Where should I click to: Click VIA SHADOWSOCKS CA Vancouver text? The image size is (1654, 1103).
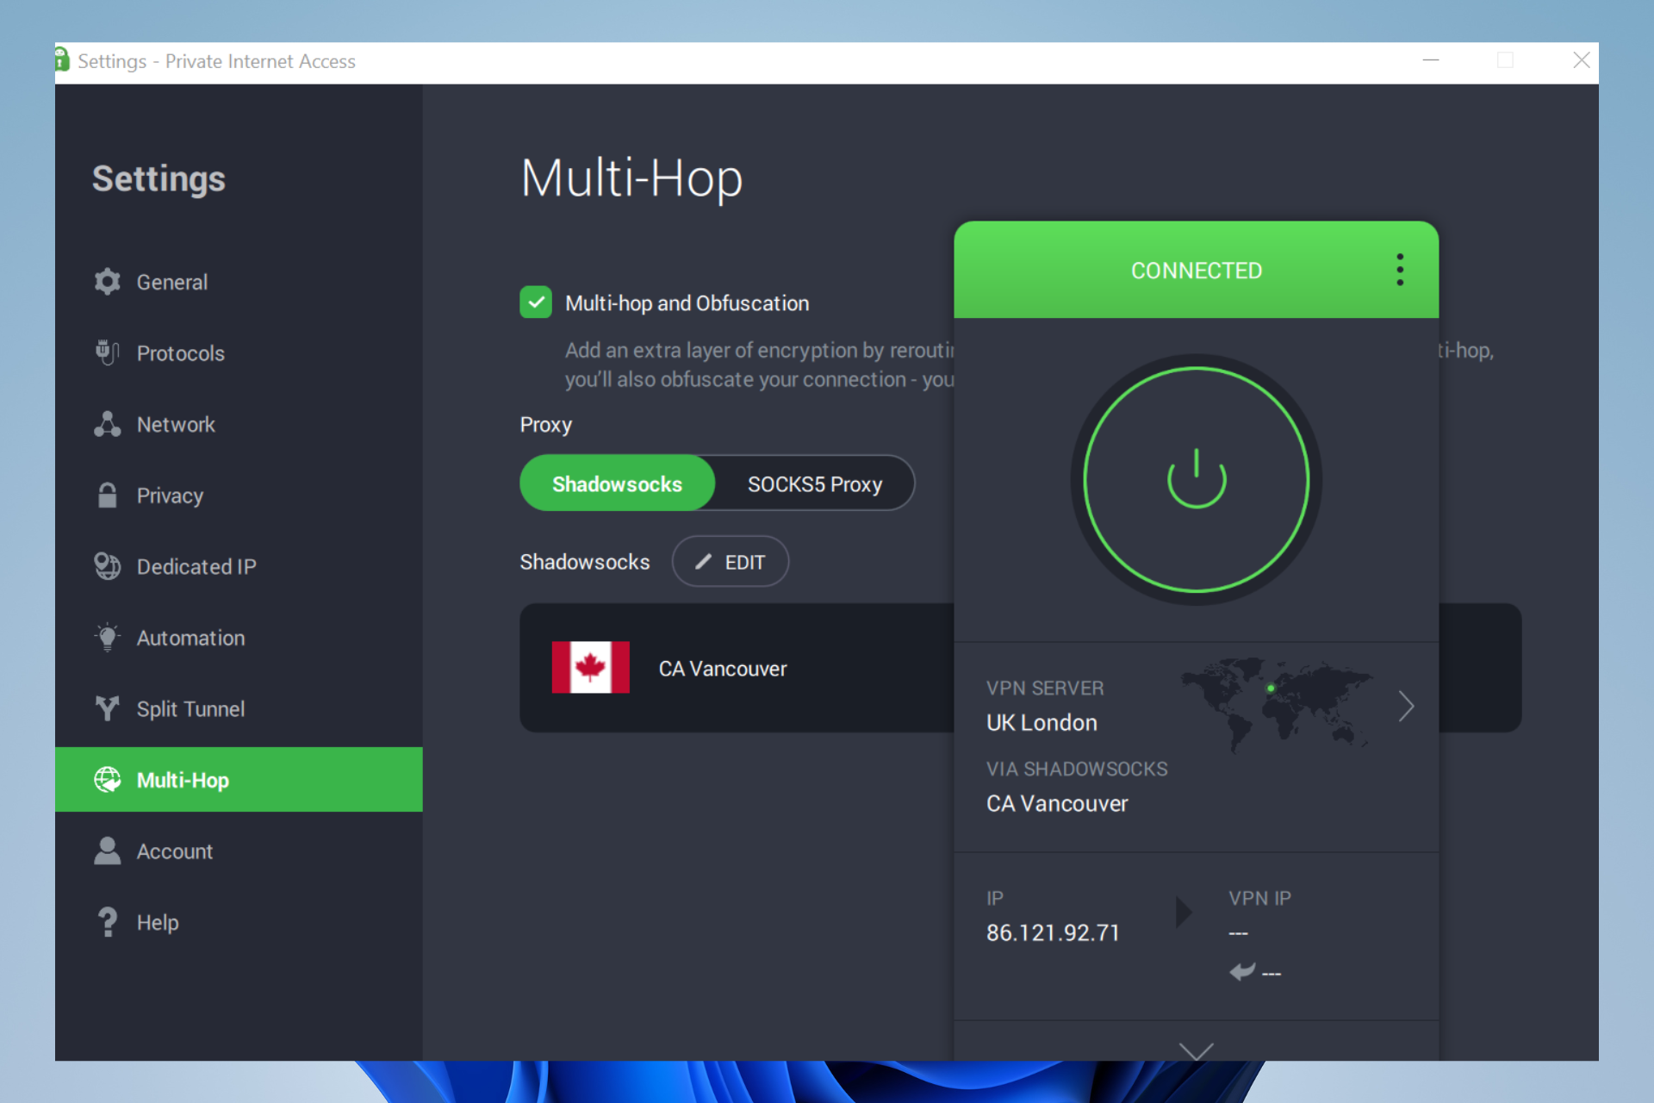[1077, 787]
